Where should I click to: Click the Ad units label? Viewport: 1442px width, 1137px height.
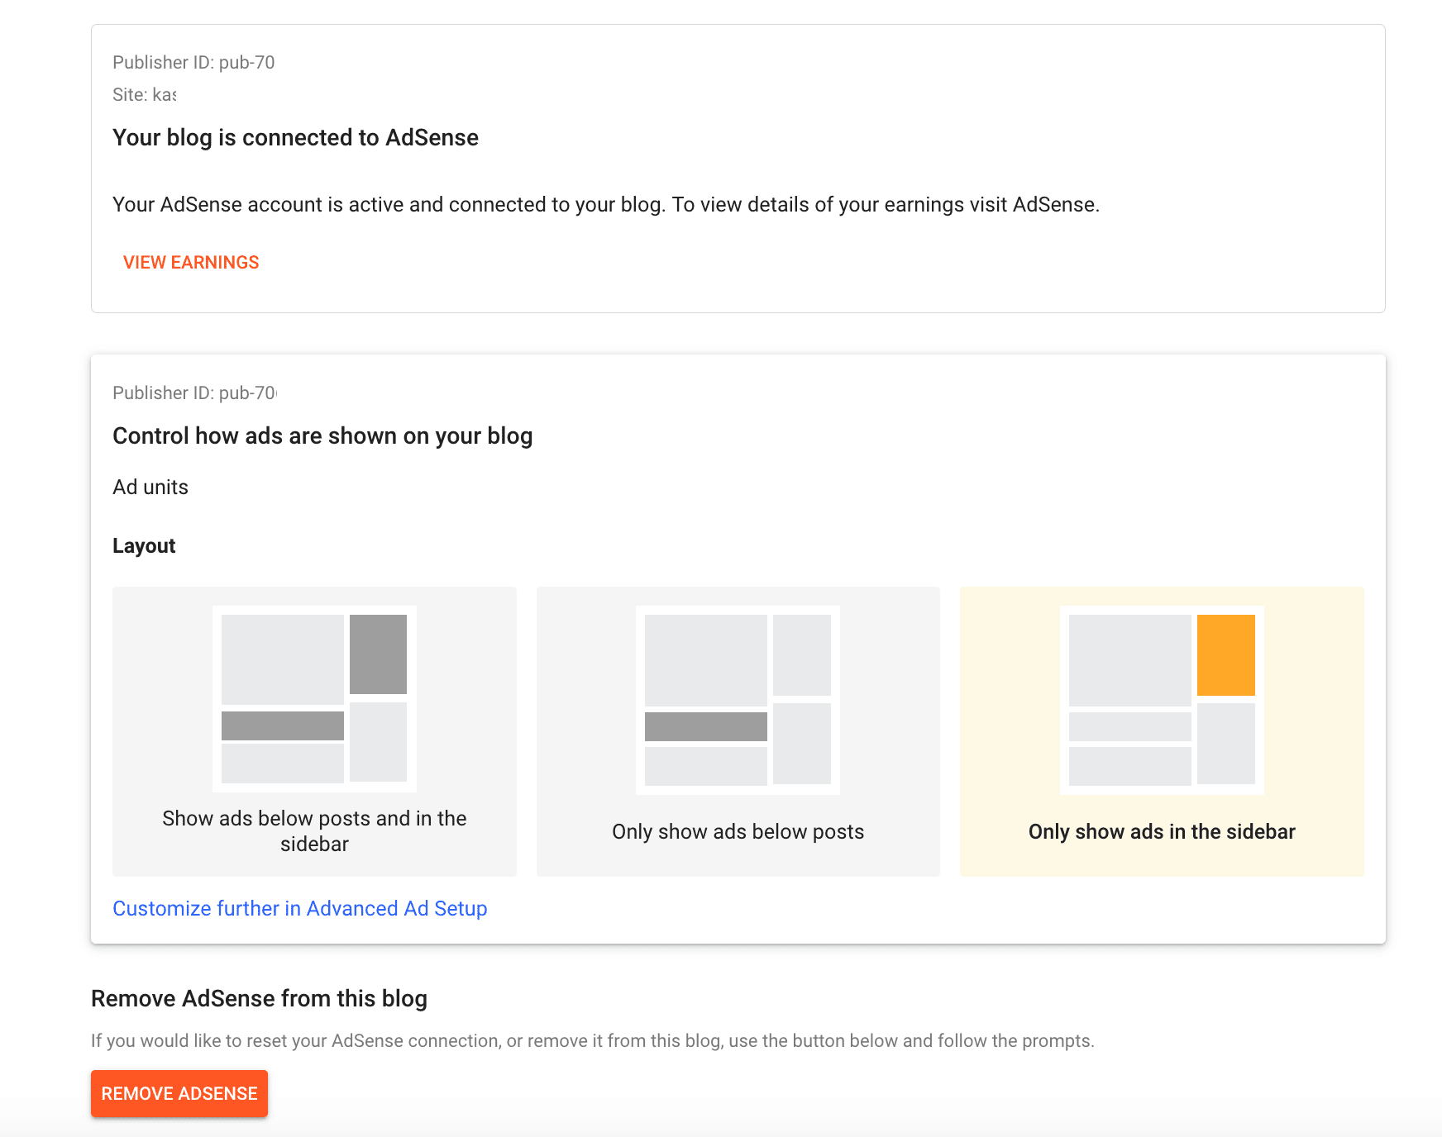[150, 487]
